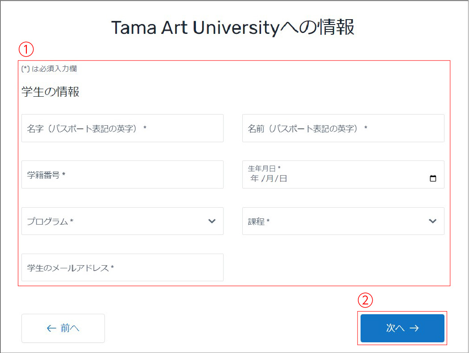Click the red circled number ② marker
469x353 pixels.
coord(365,301)
